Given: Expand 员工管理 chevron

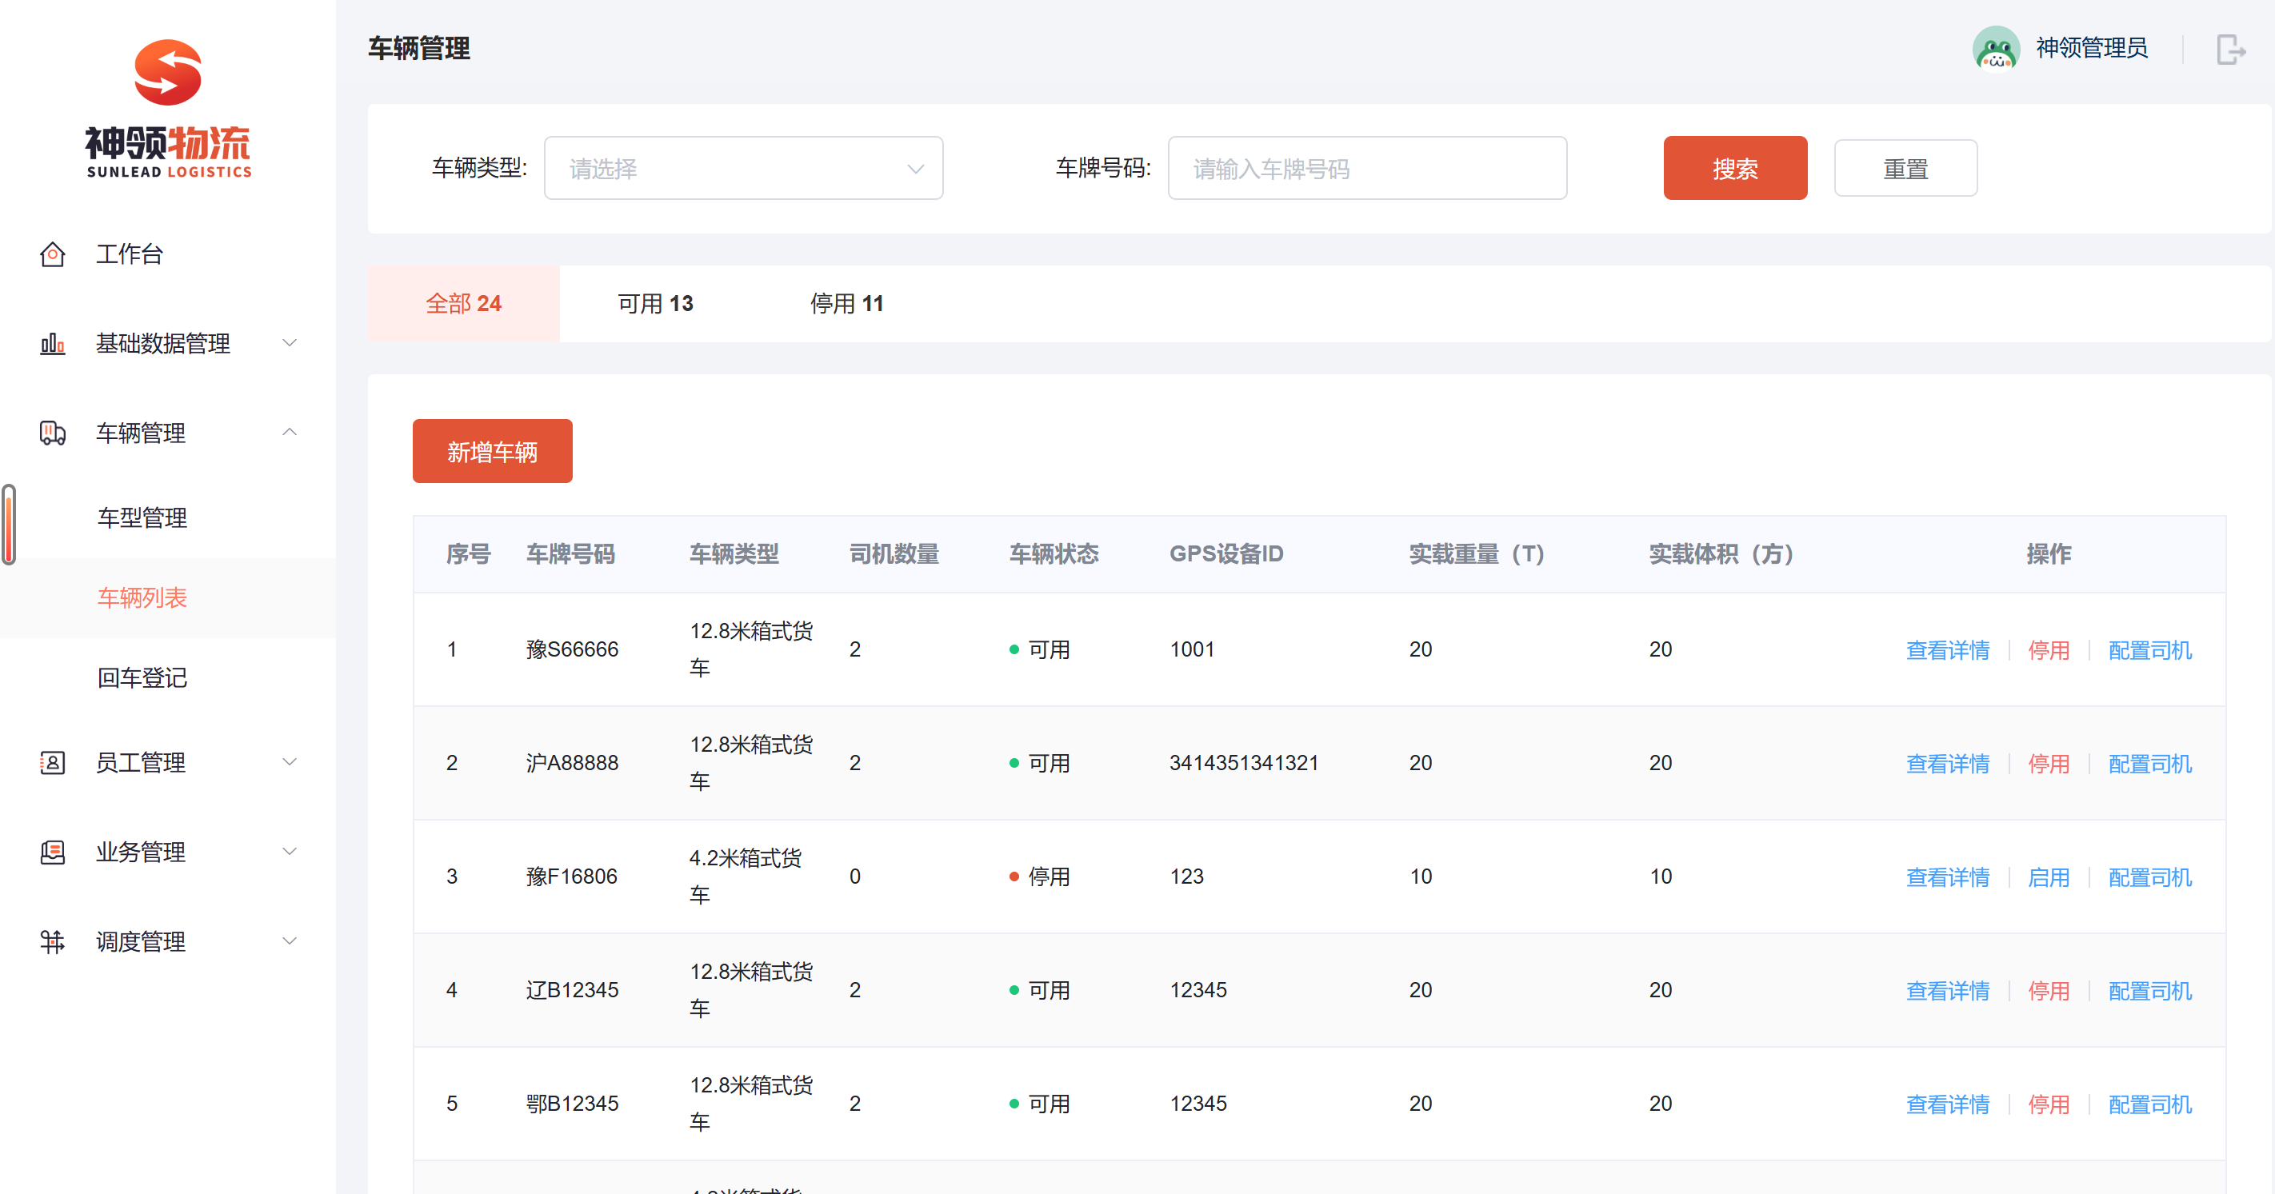Looking at the screenshot, I should pos(289,761).
